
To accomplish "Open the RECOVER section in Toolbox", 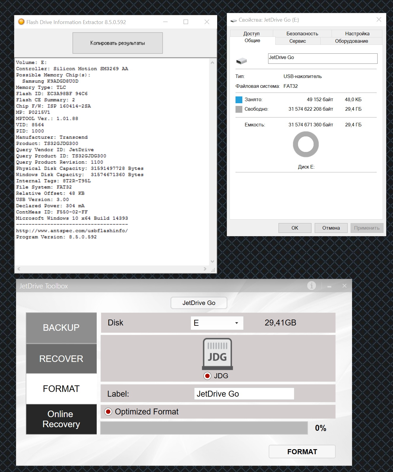I will [61, 359].
